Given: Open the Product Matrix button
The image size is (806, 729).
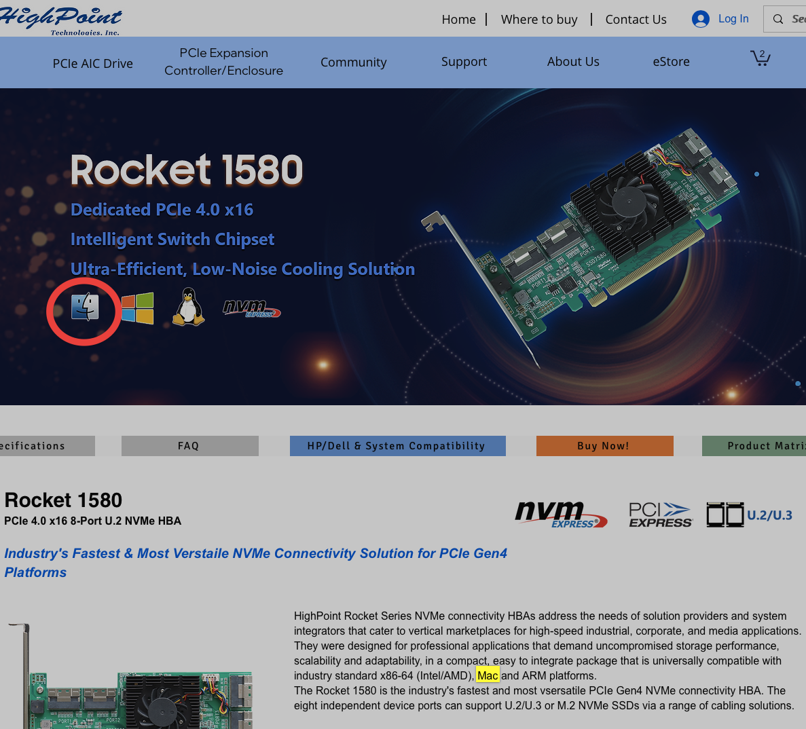Looking at the screenshot, I should click(754, 446).
